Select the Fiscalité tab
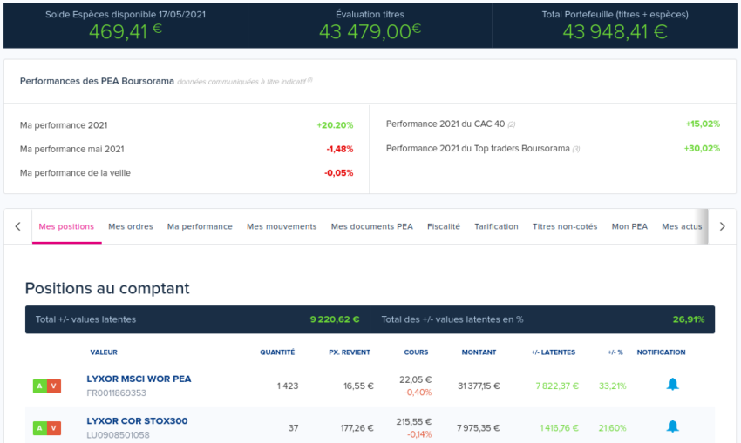Viewport: 741px width, 443px height. [x=444, y=226]
